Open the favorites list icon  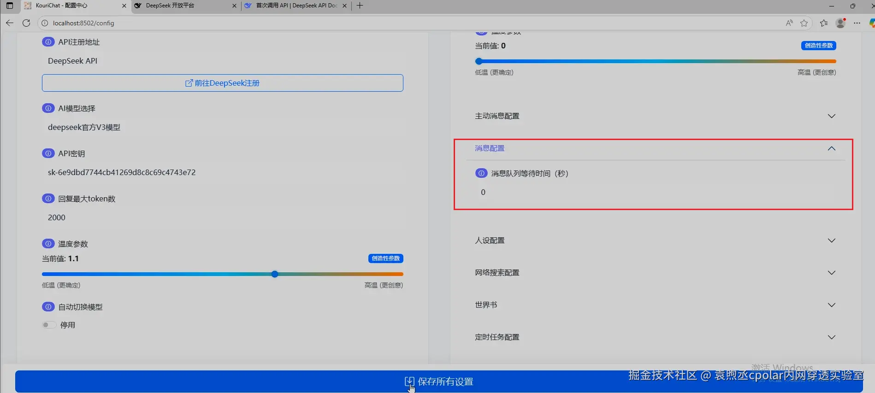[x=824, y=23]
